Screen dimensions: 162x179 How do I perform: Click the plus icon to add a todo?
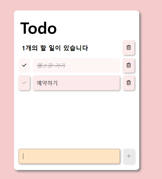129,156
